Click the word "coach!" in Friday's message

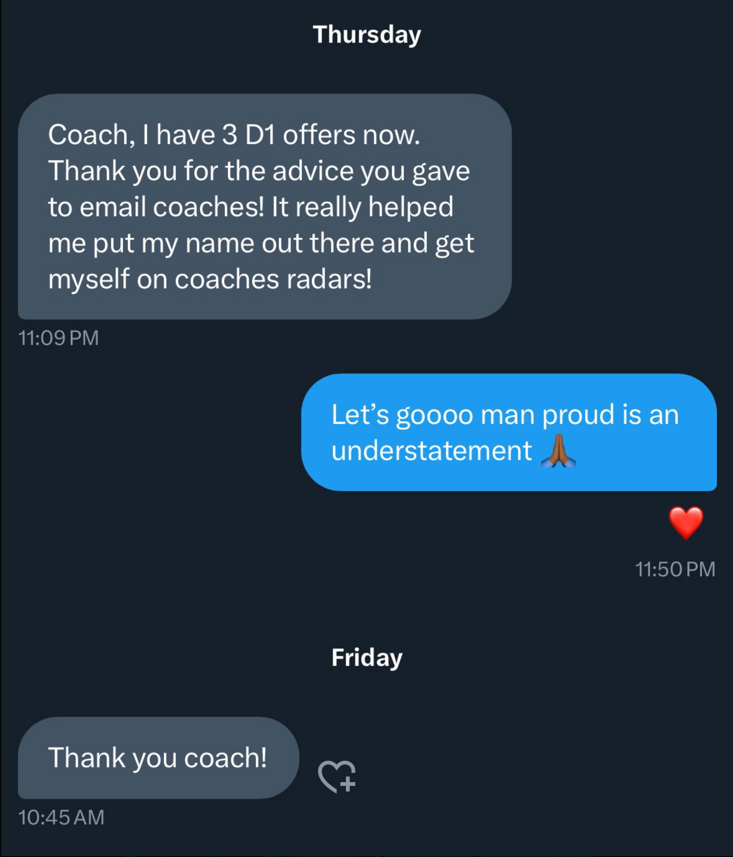pos(225,758)
